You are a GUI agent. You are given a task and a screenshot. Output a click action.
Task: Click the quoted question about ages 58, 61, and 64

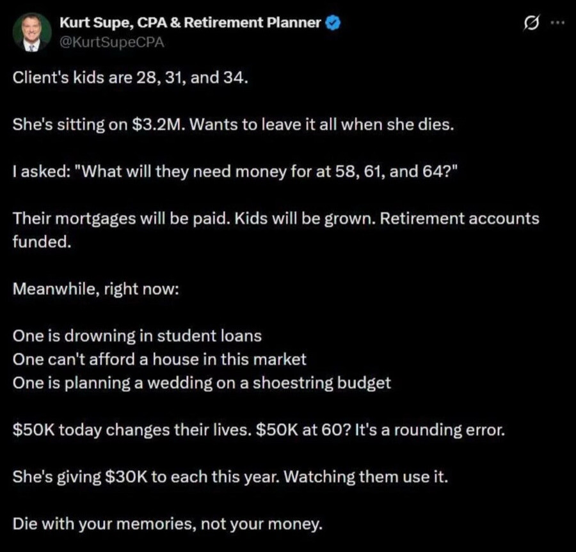tap(269, 172)
